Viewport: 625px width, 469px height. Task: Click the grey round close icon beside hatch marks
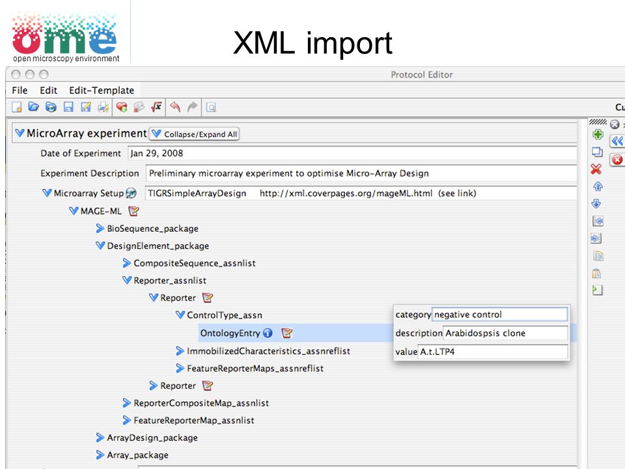(615, 124)
